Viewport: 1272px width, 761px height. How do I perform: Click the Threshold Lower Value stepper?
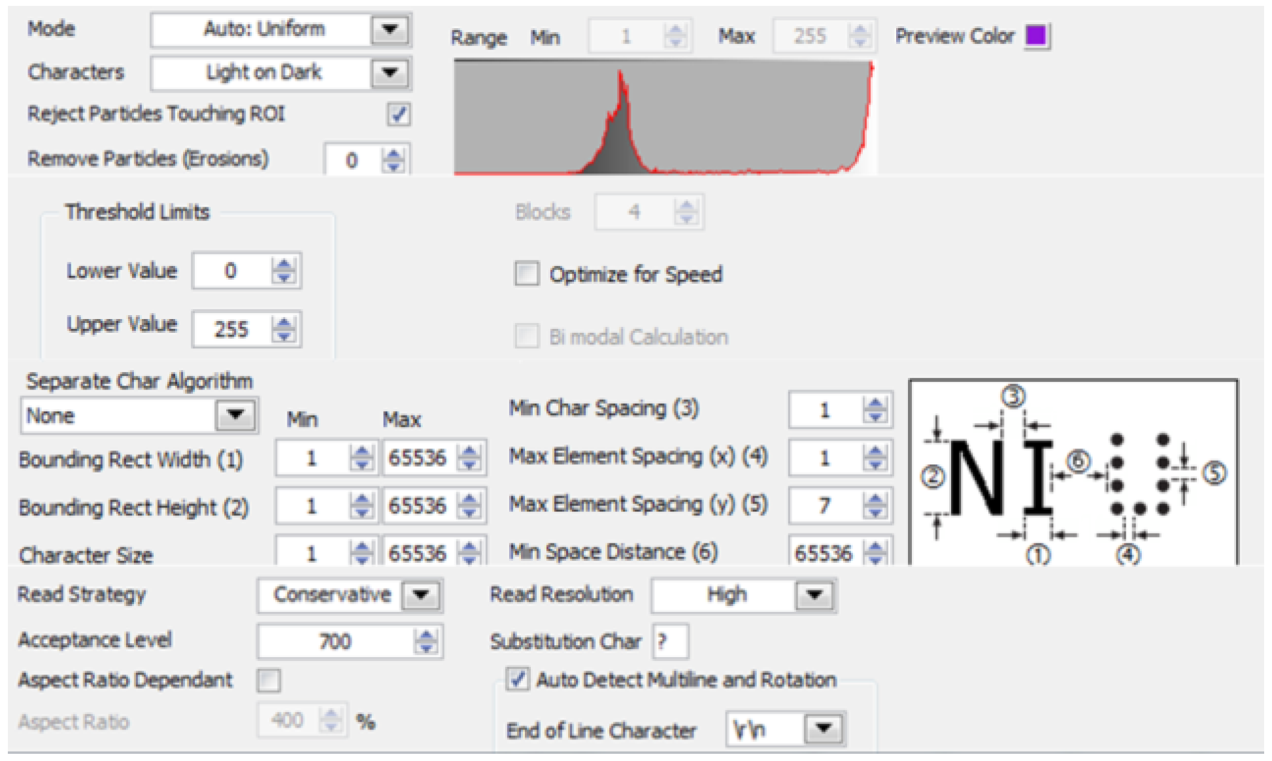(284, 271)
